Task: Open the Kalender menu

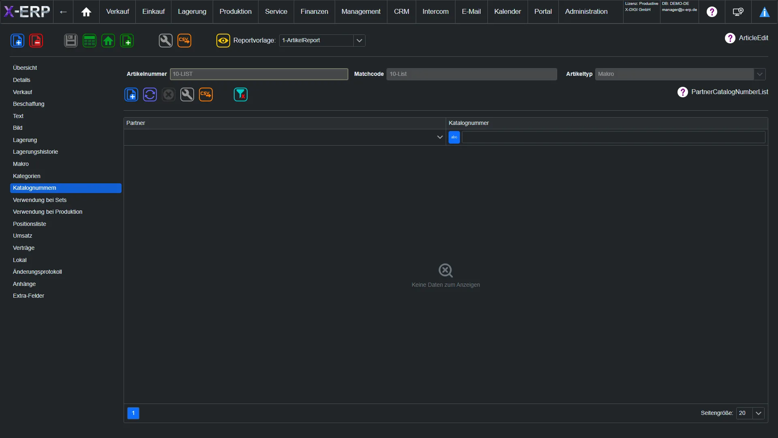Action: [x=508, y=12]
